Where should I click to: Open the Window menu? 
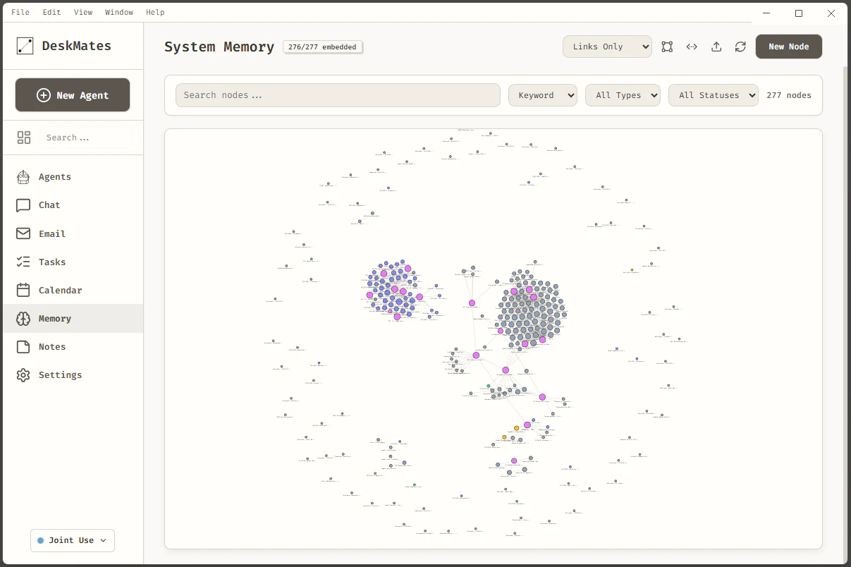pyautogui.click(x=118, y=12)
